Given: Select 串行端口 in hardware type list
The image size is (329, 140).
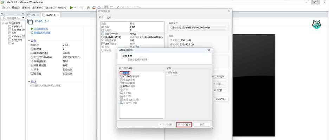Looking at the screenshot, I should 126,96.
